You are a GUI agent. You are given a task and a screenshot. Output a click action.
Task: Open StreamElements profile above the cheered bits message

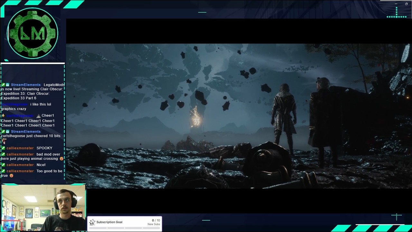coord(26,131)
